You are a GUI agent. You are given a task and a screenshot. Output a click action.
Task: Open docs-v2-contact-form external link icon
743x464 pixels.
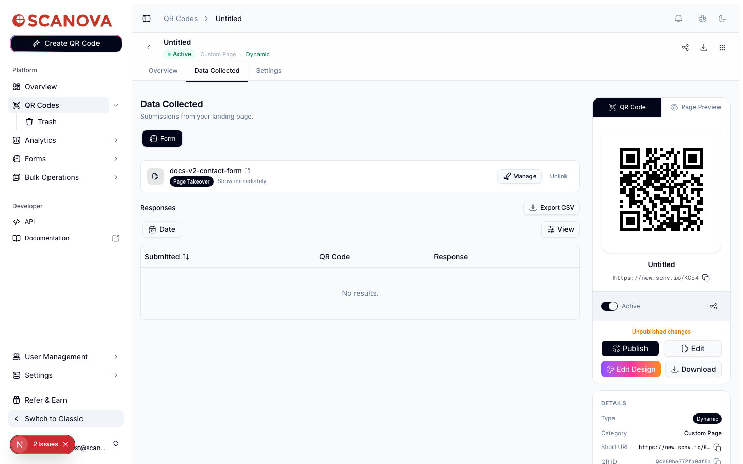[247, 171]
